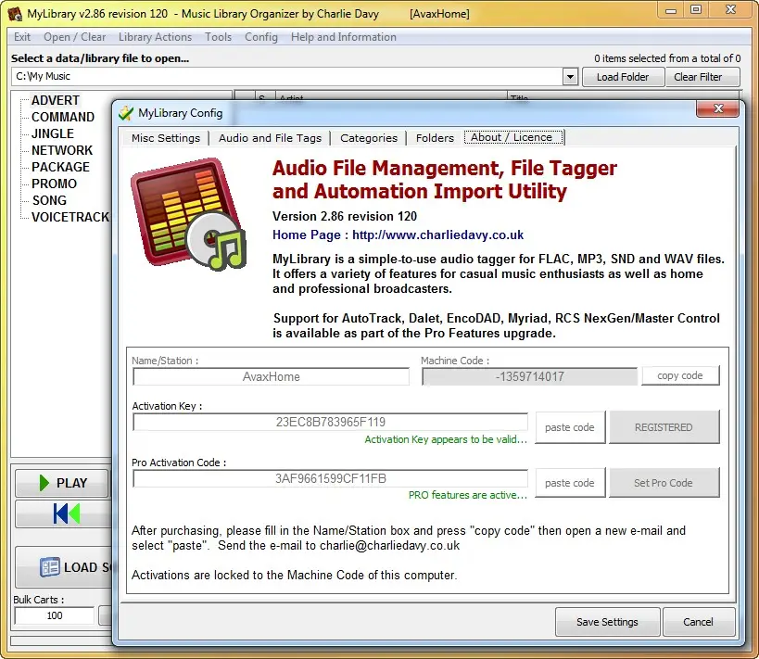Screen dimensions: 759x659
Task: Select VOICETRACK category in tree
Action: pos(70,217)
